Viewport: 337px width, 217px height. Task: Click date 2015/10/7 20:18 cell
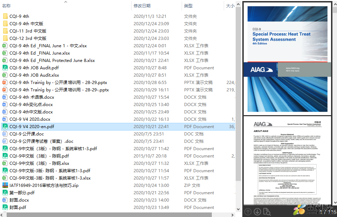click(150, 156)
